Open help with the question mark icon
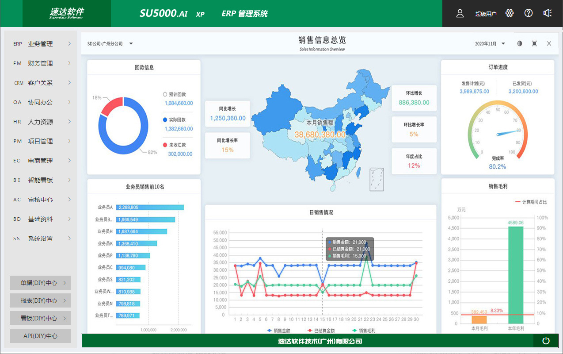 pos(529,13)
